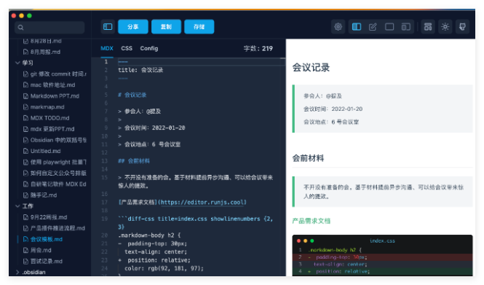Screen dimensions: 484x285
Task: Open 8月28日.md file
Action: coord(43,41)
